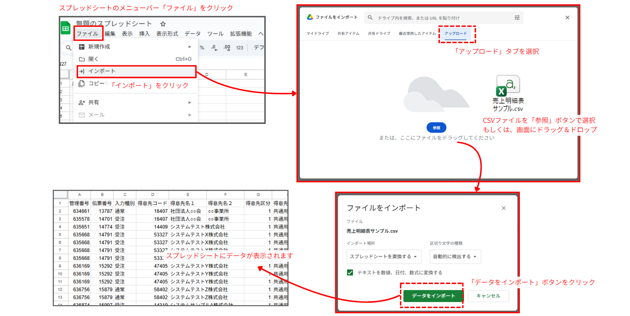630x316 pixels.
Task: Expand the 新規作成 submenu arrow
Action: click(190, 47)
